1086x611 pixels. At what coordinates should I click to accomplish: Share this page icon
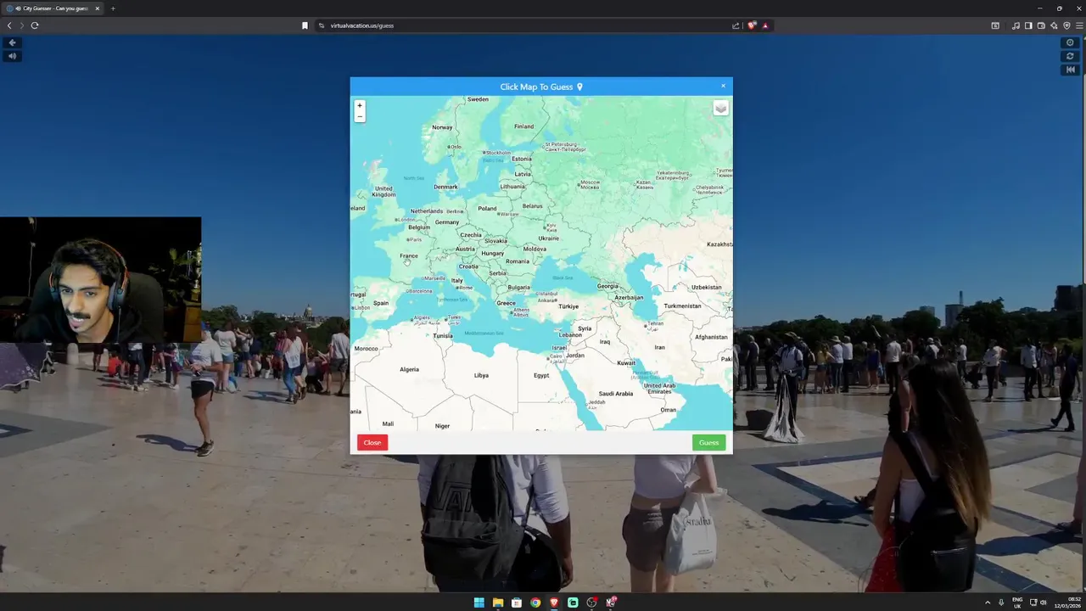pyautogui.click(x=736, y=25)
